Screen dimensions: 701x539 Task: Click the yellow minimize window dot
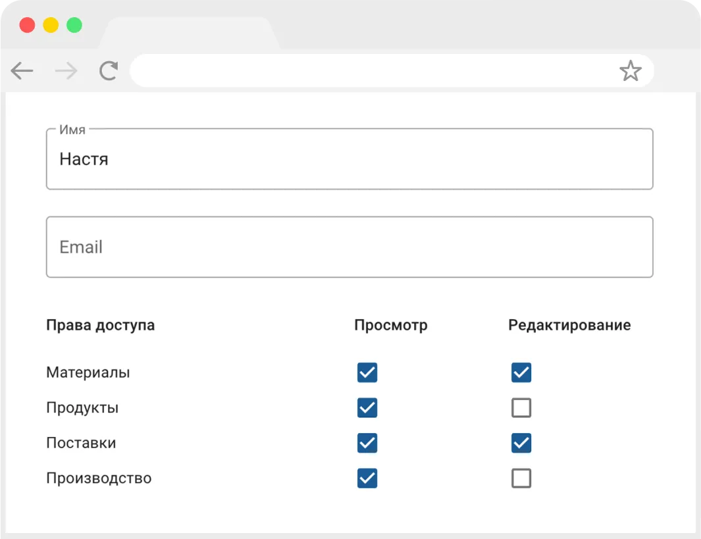pos(51,25)
